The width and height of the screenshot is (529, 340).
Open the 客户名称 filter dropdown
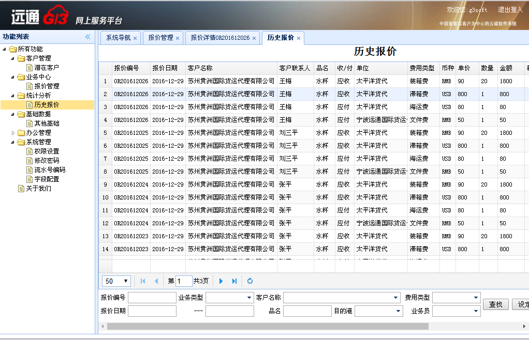click(x=395, y=298)
